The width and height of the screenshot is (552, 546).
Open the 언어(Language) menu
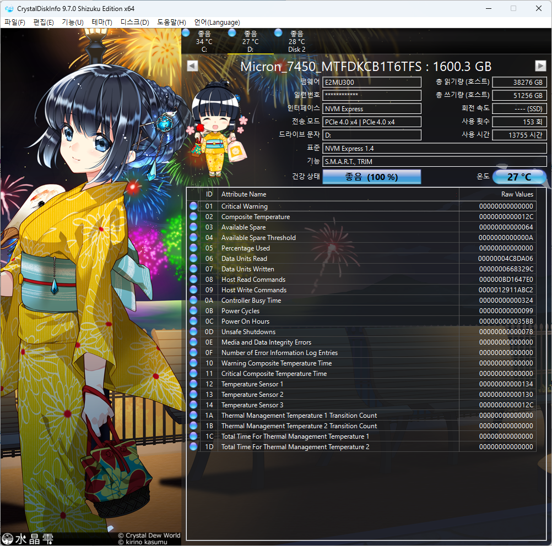[217, 23]
